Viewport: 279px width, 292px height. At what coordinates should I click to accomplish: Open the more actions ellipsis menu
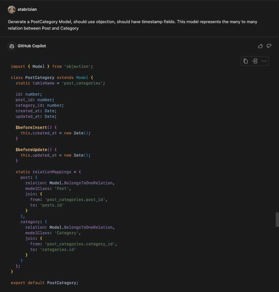264,61
